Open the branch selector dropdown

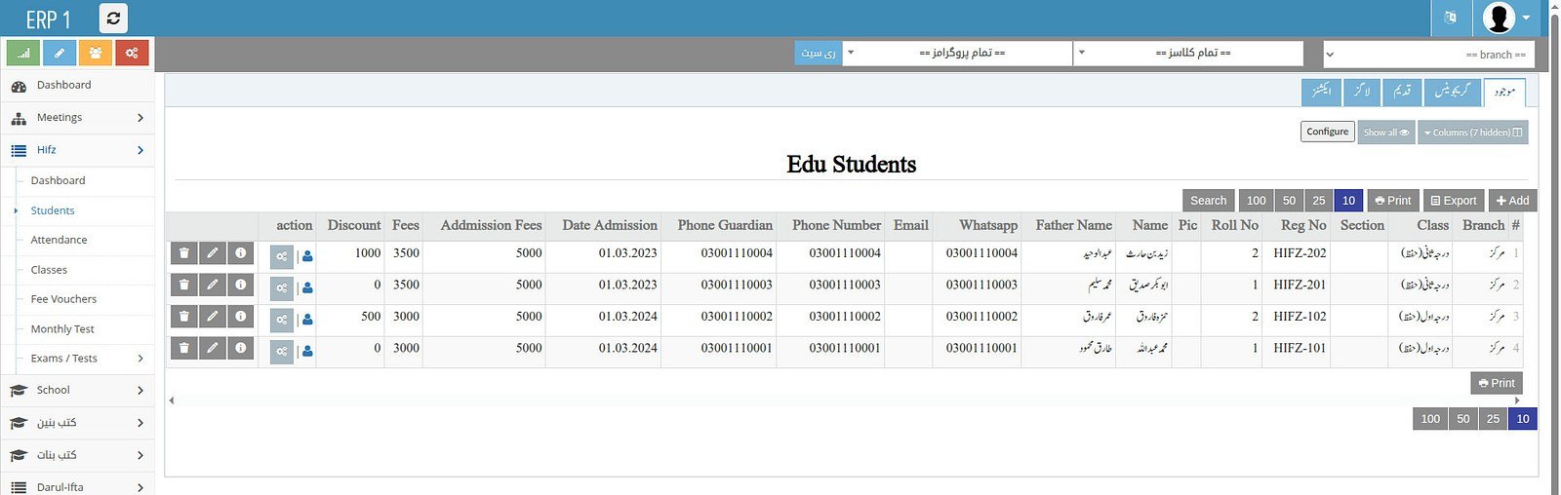[x=1428, y=55]
